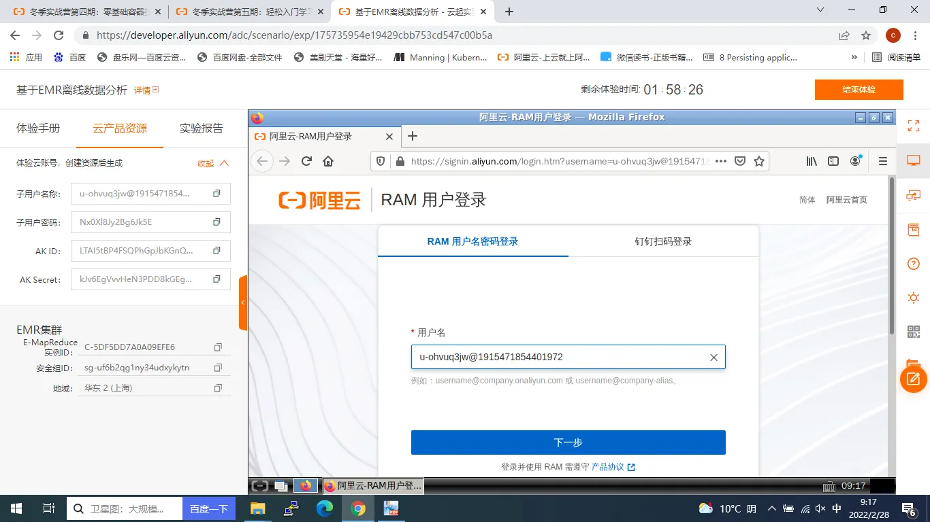Copy the 子用户密码 value
The height and width of the screenshot is (522, 930).
tap(217, 222)
